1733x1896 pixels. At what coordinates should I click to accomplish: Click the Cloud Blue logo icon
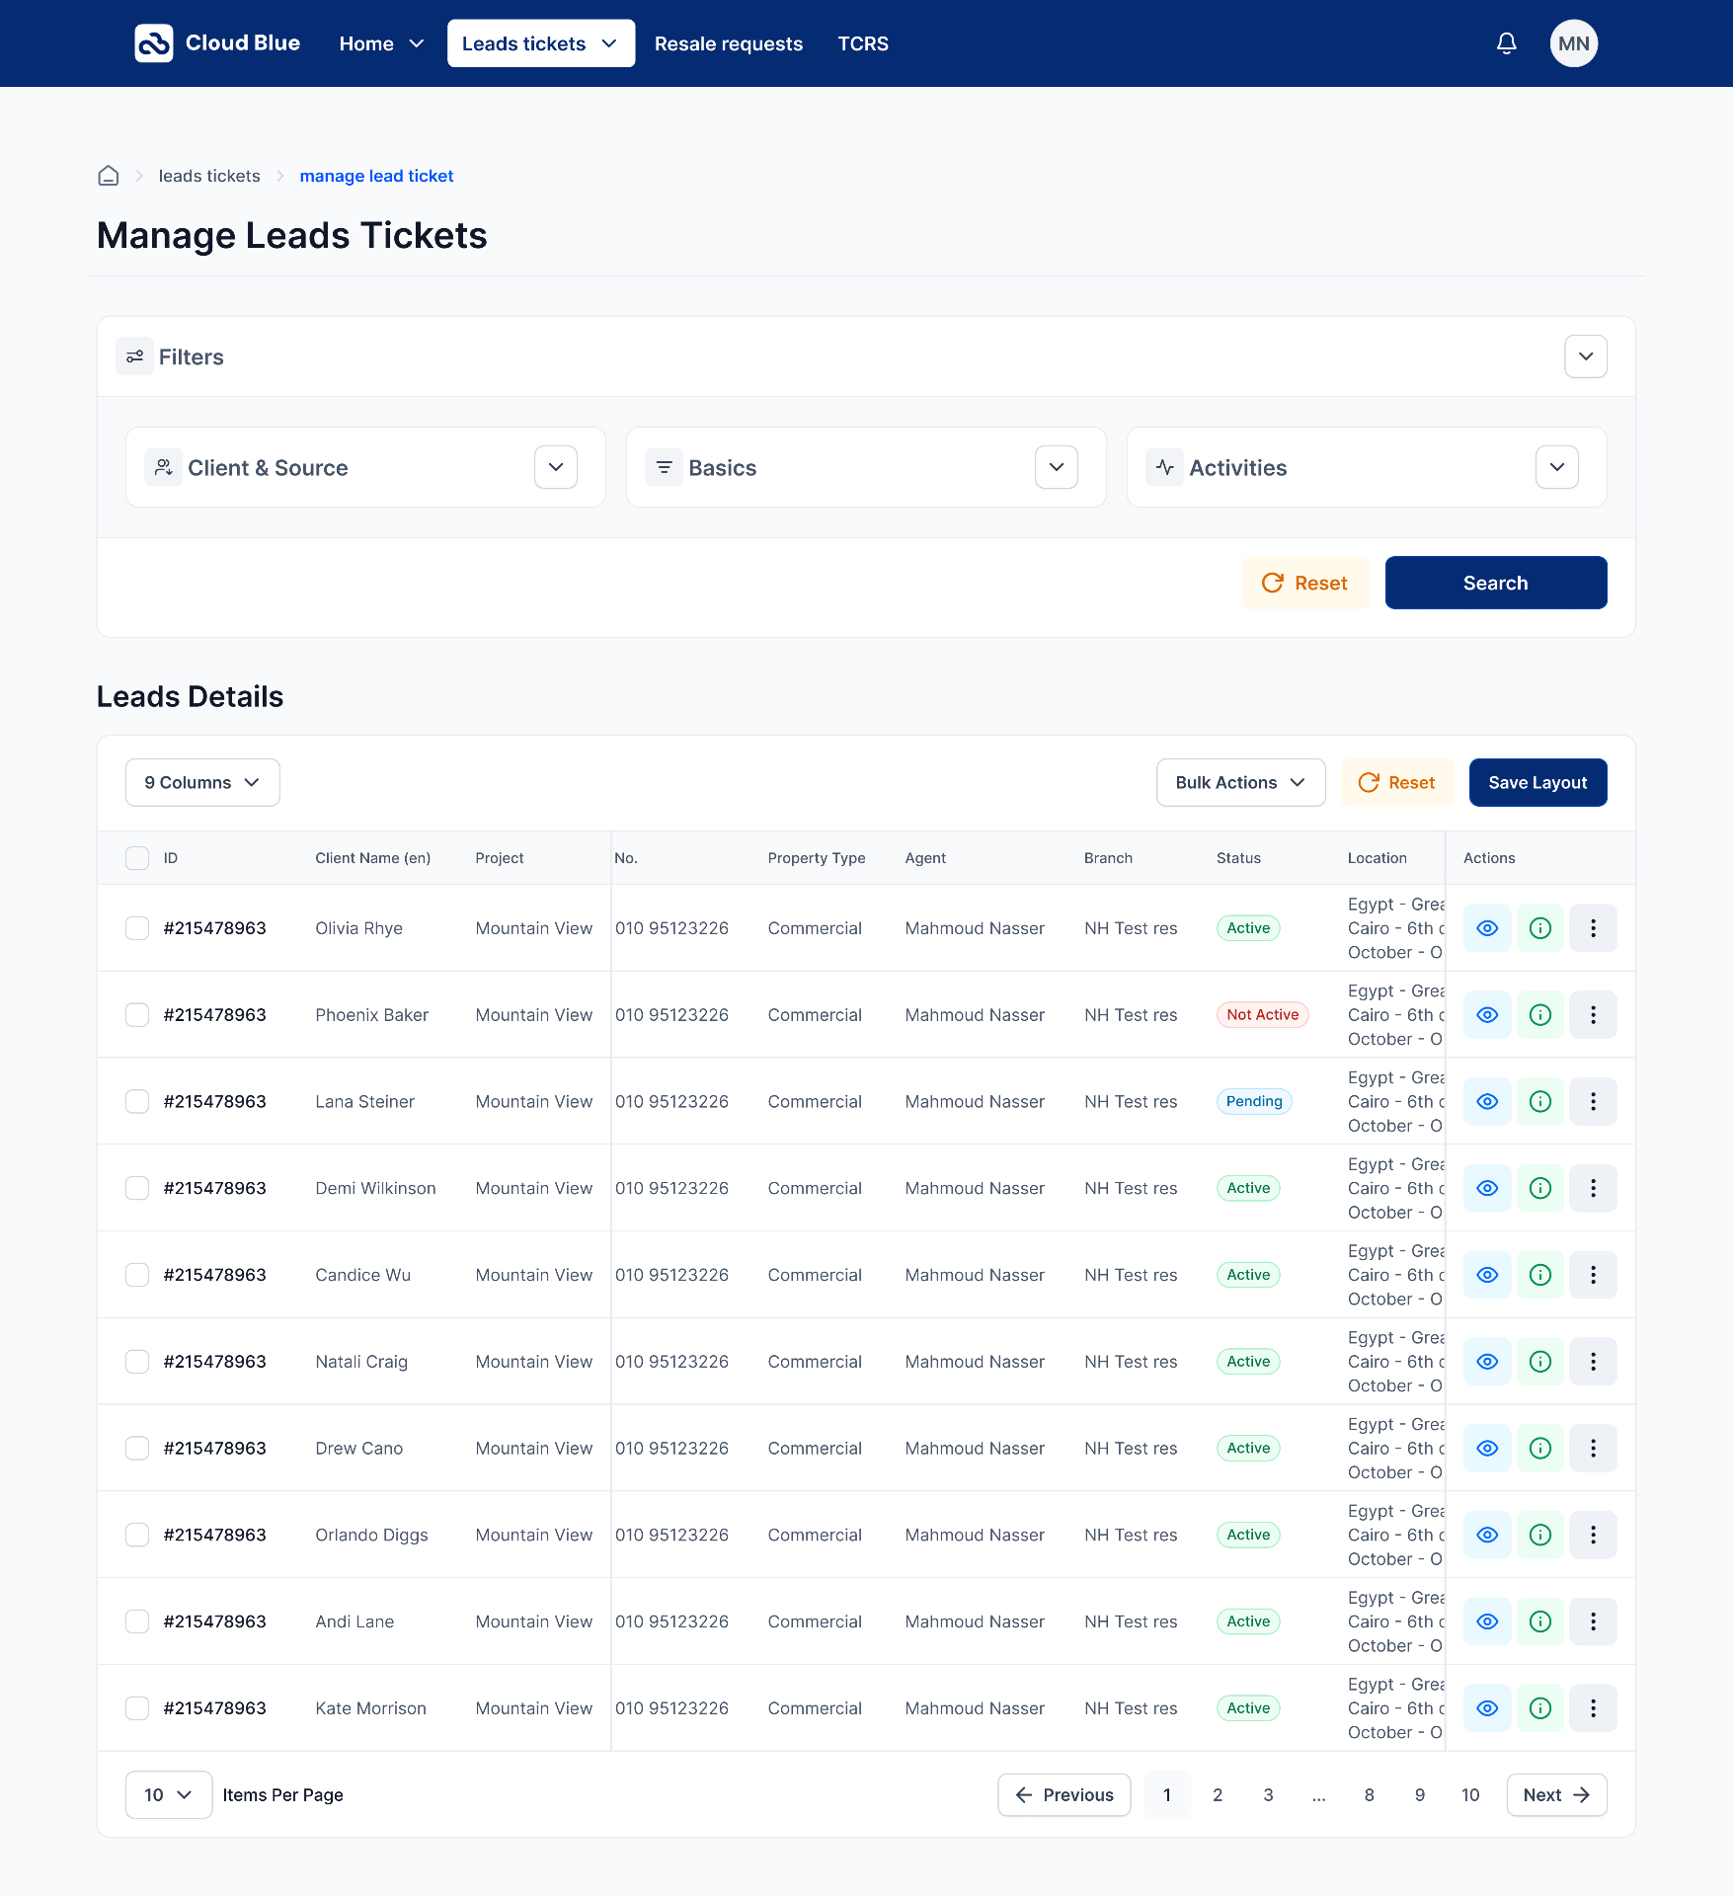pyautogui.click(x=154, y=43)
